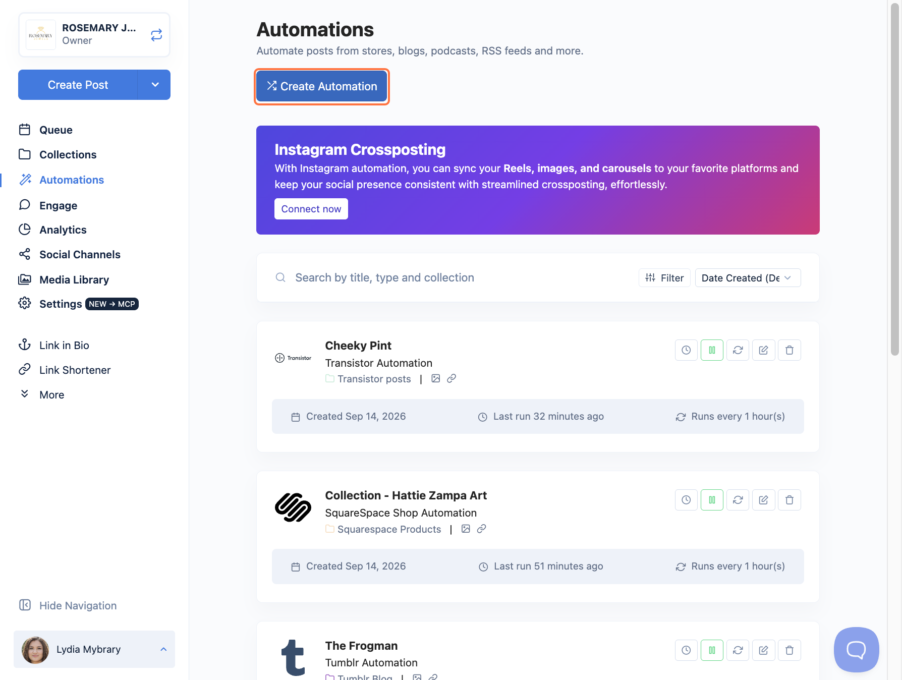Edit the Collection - Hattie Zampa Art automation
This screenshot has height=680, width=902.
tap(763, 500)
